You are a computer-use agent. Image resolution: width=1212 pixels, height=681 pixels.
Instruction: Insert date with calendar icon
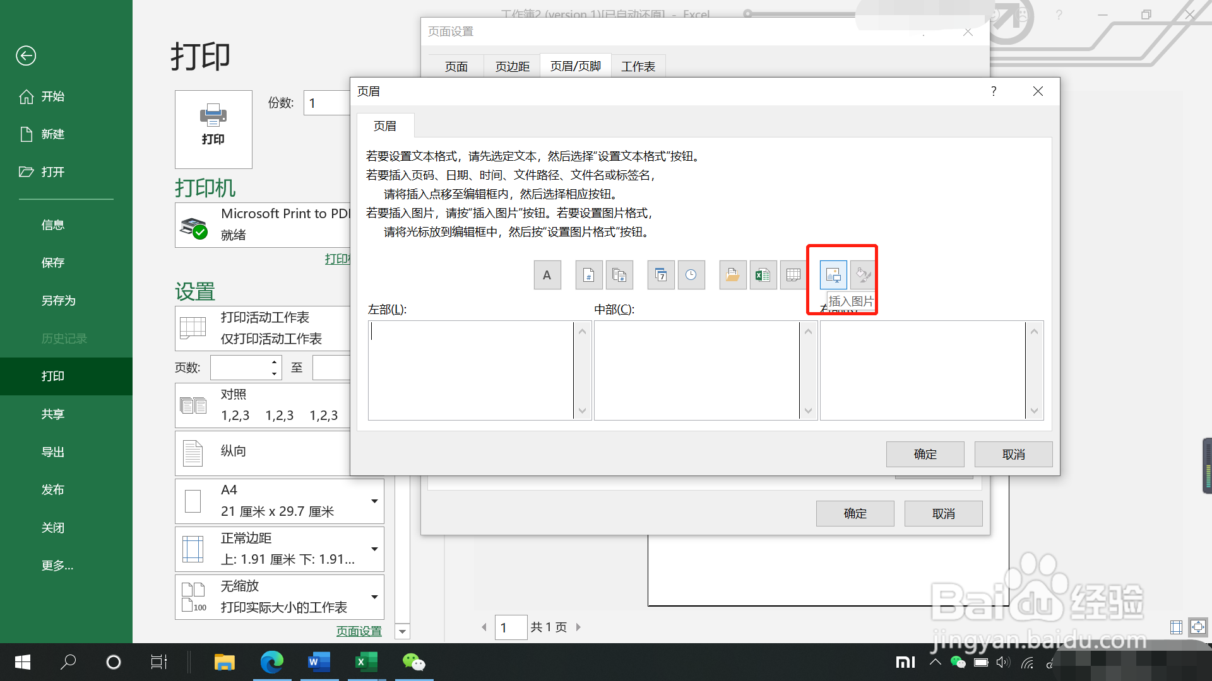(x=660, y=275)
